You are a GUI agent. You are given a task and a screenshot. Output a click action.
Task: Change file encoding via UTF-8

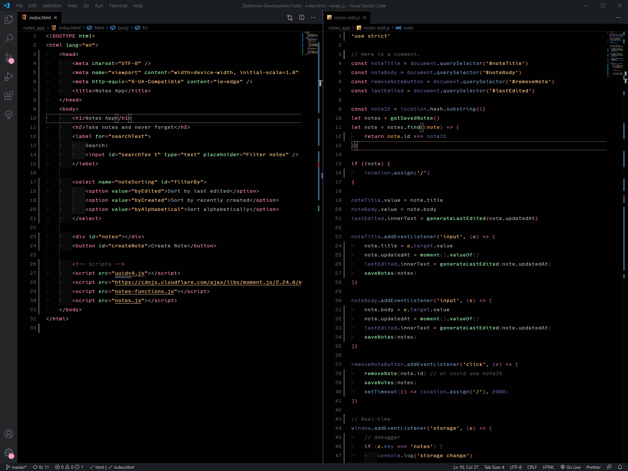pyautogui.click(x=516, y=467)
